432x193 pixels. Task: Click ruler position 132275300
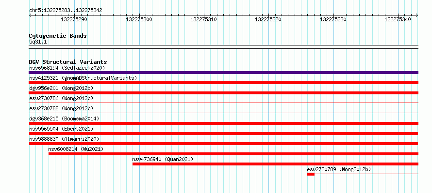pyautogui.click(x=139, y=19)
